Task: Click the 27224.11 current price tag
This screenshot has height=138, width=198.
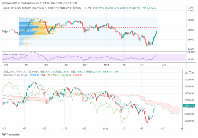Action: pyautogui.click(x=189, y=106)
